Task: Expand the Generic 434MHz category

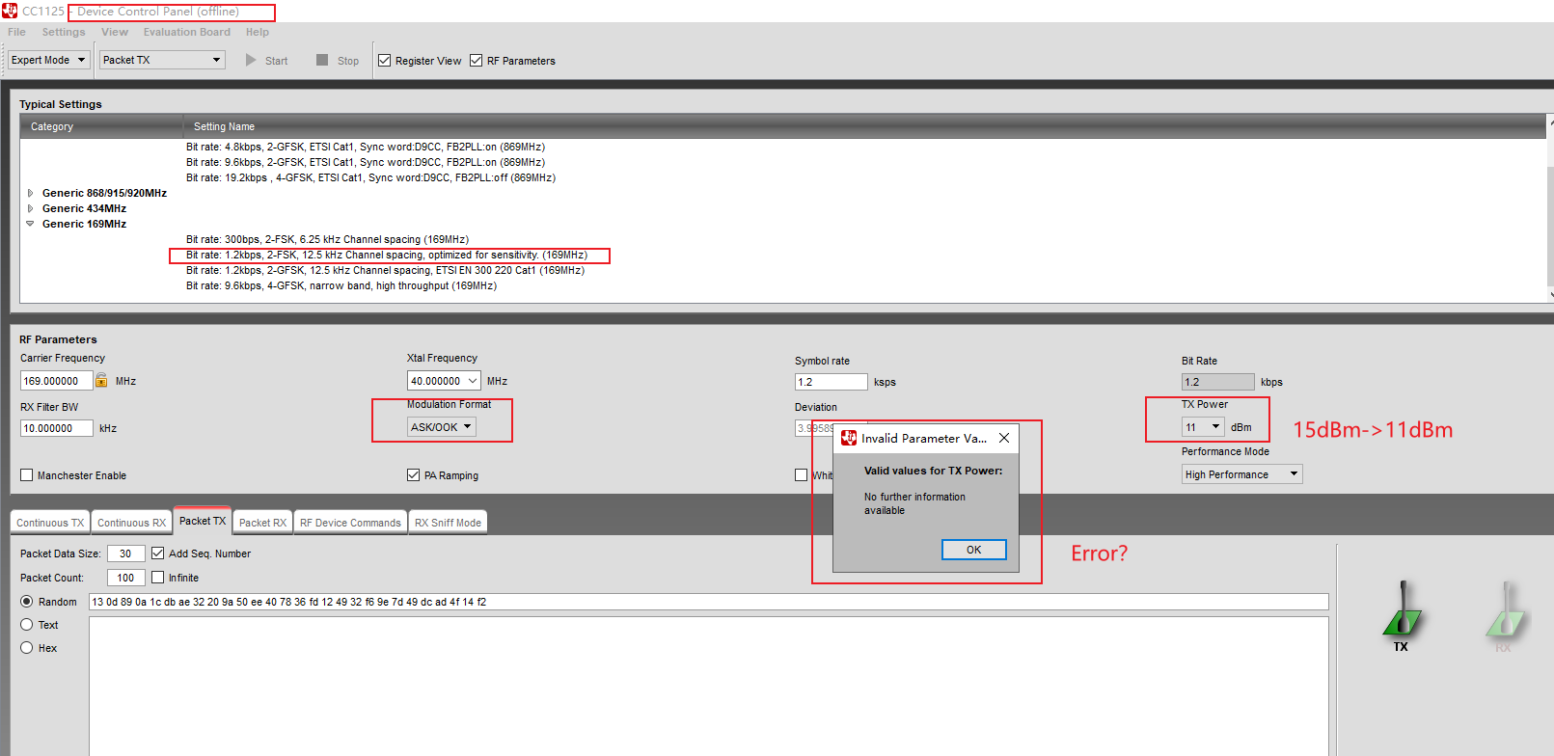Action: 31,208
